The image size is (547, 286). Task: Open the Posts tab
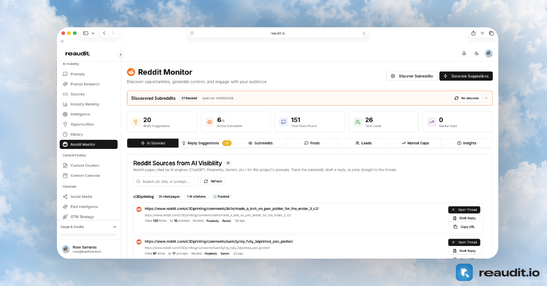(312, 143)
